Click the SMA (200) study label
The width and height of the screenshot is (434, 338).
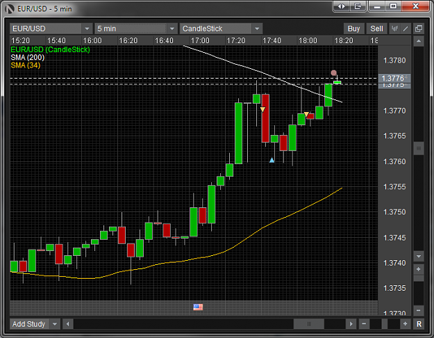point(27,58)
